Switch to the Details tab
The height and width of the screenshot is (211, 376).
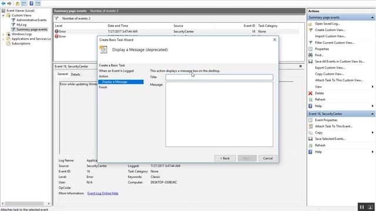pos(75,74)
